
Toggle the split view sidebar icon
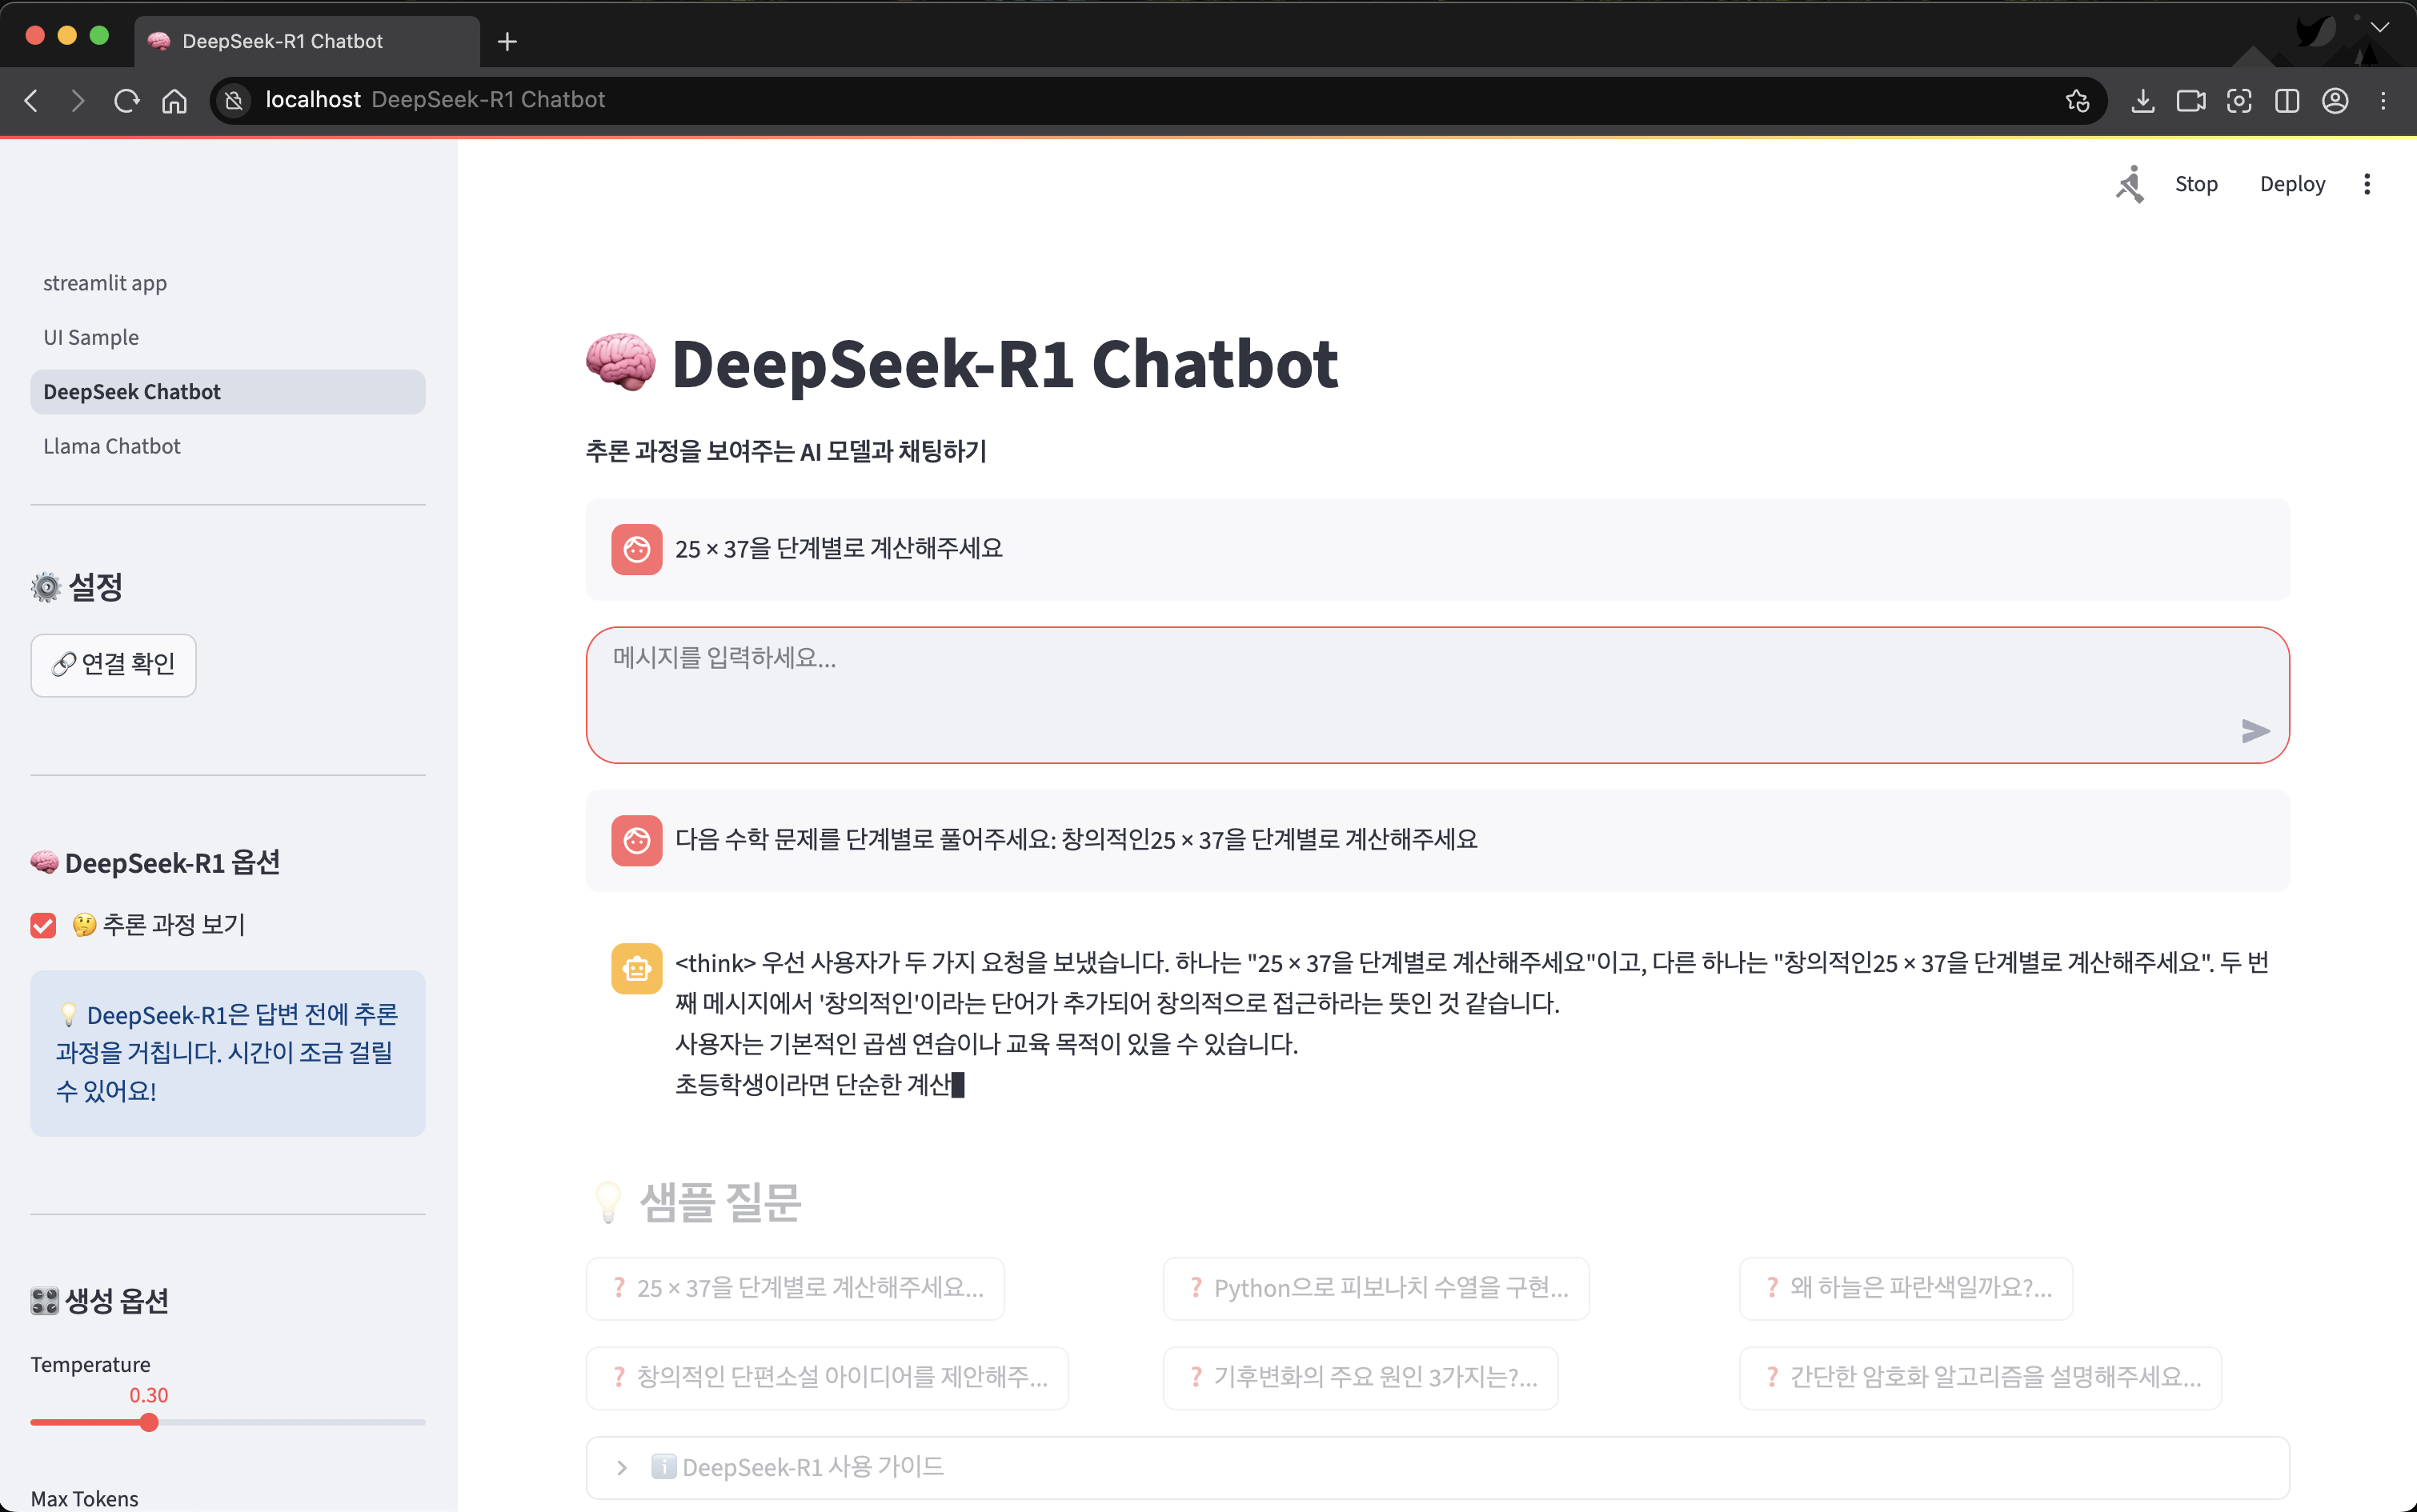(x=2286, y=100)
